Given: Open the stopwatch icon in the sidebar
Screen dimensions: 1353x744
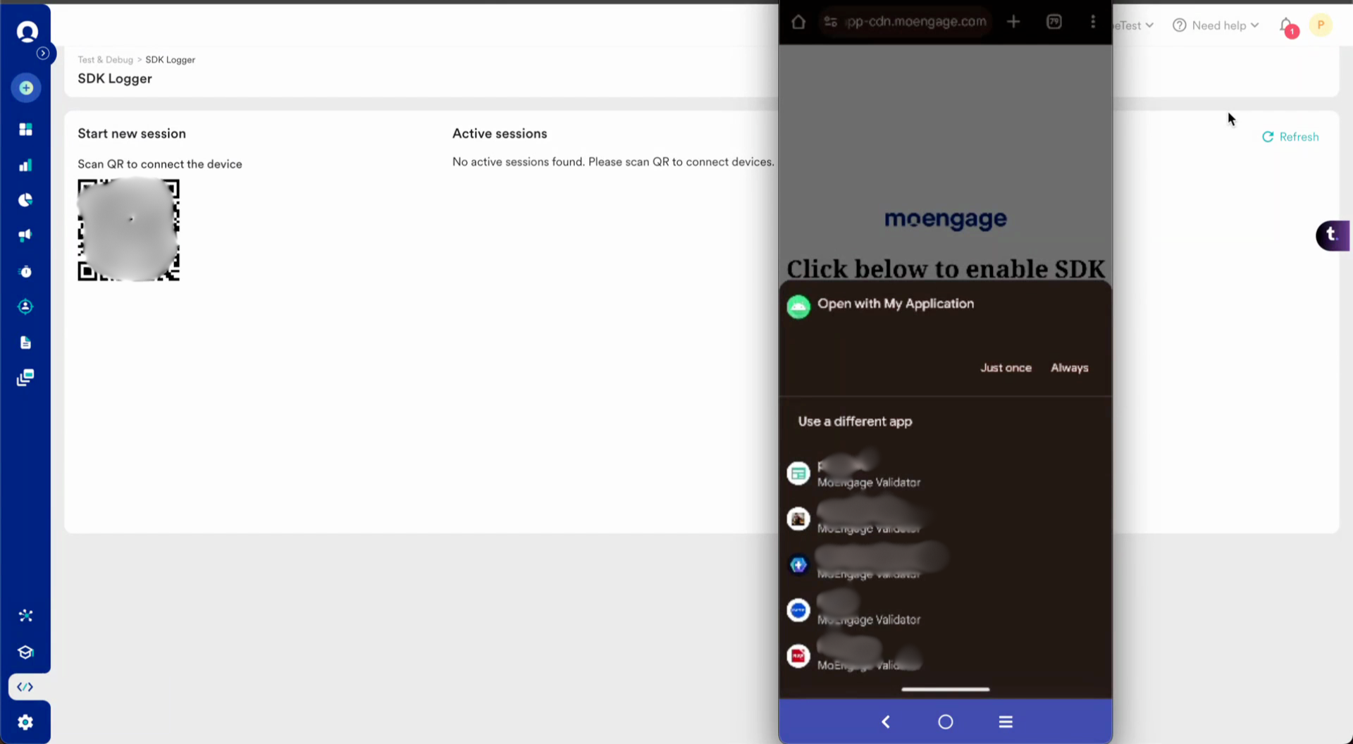Looking at the screenshot, I should tap(26, 272).
